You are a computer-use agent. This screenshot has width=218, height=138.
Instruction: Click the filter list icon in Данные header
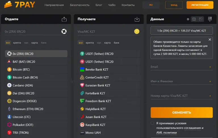pos(210,19)
